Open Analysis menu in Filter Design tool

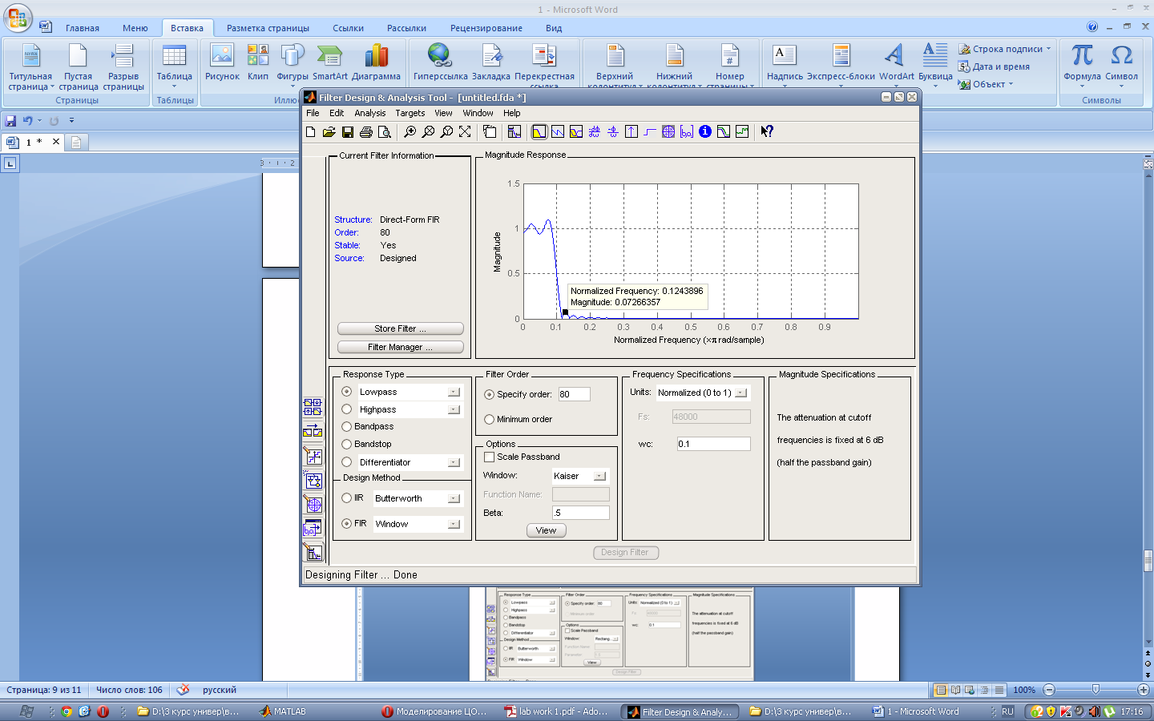coord(370,113)
